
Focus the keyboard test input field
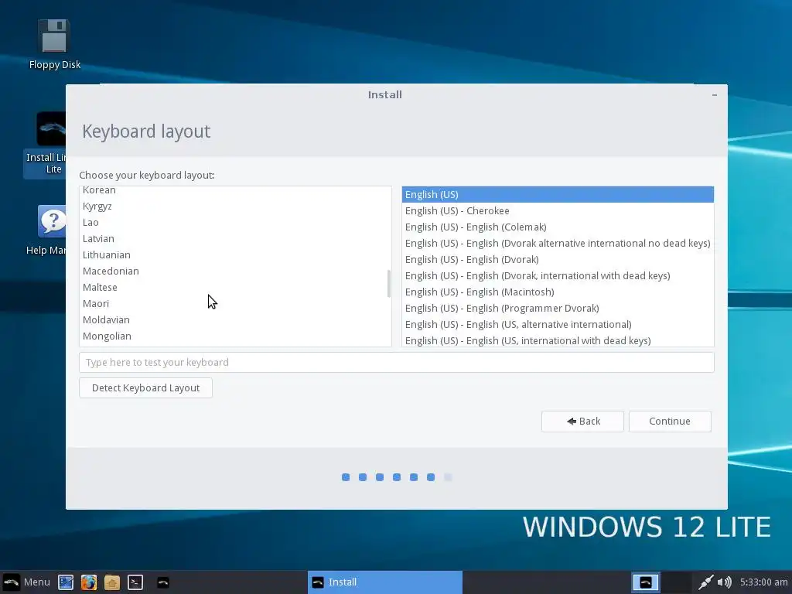397,362
